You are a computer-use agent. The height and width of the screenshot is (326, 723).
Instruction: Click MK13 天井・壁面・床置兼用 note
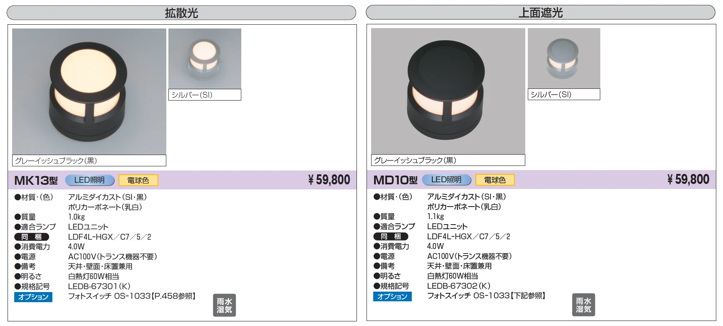tap(101, 266)
